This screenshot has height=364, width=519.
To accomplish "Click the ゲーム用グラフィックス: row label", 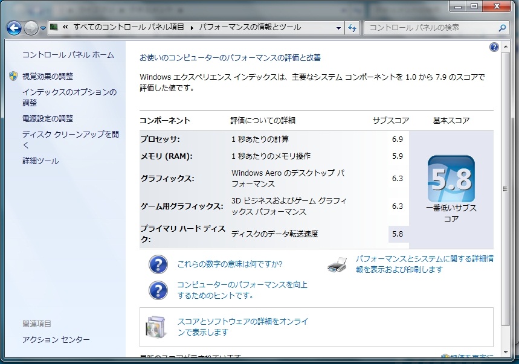I will pos(182,206).
